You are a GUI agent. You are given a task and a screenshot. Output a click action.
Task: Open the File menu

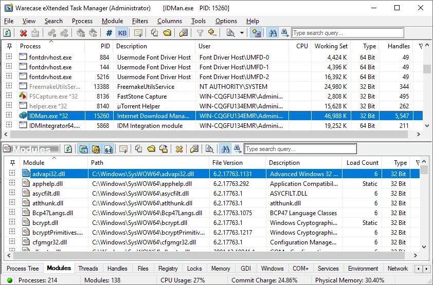(9, 21)
